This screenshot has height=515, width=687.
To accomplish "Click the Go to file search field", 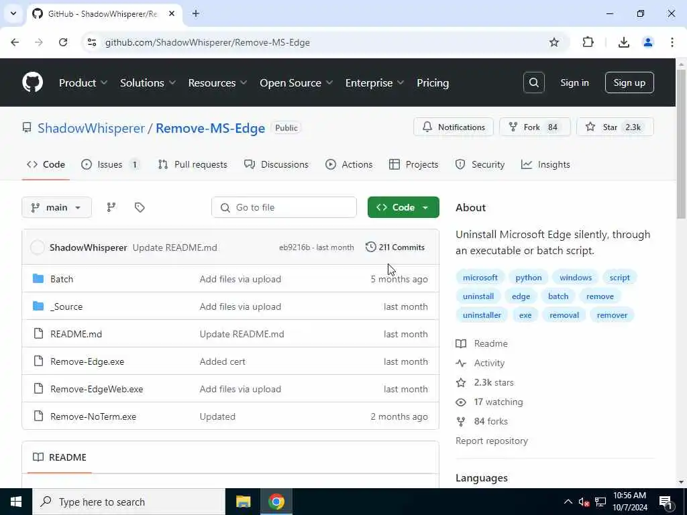I will click(284, 208).
